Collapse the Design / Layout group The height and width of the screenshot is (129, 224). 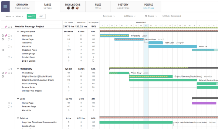point(18,31)
